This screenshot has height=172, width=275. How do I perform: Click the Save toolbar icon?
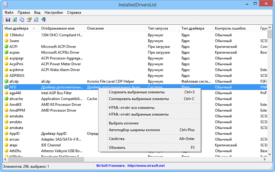coord(8,20)
